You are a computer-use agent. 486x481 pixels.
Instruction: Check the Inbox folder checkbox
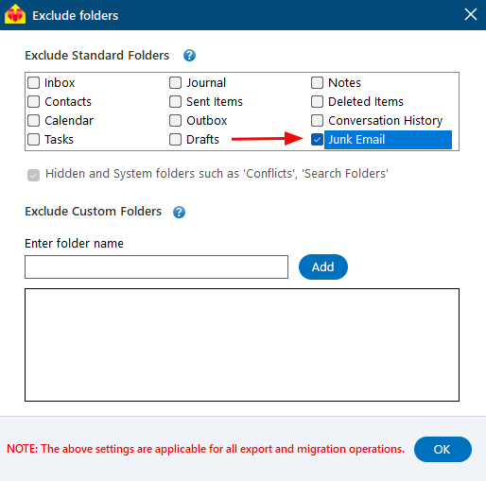(33, 83)
